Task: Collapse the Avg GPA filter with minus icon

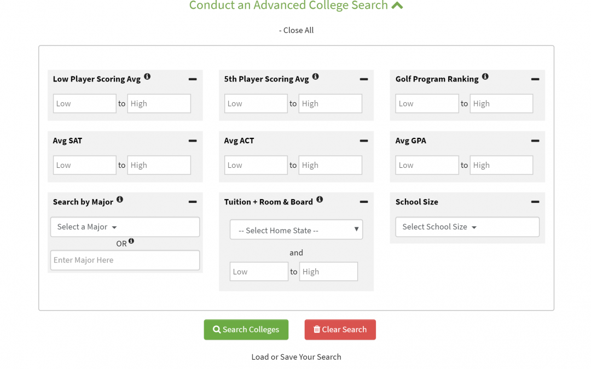Action: [x=535, y=140]
